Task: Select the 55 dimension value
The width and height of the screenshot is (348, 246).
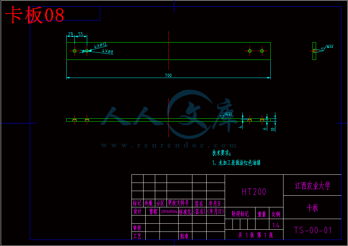Action: coord(80,34)
